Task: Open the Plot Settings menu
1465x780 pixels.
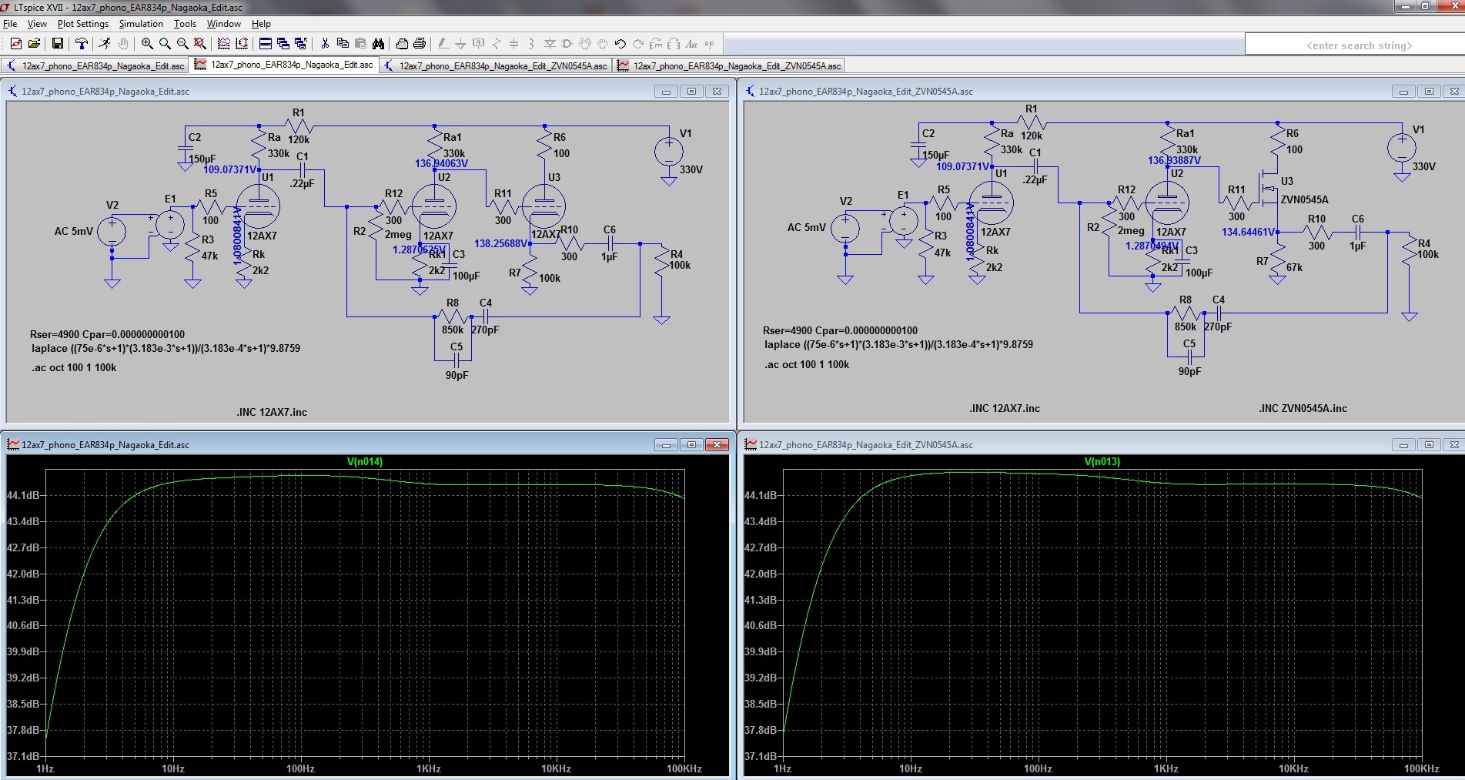Action: pyautogui.click(x=83, y=24)
